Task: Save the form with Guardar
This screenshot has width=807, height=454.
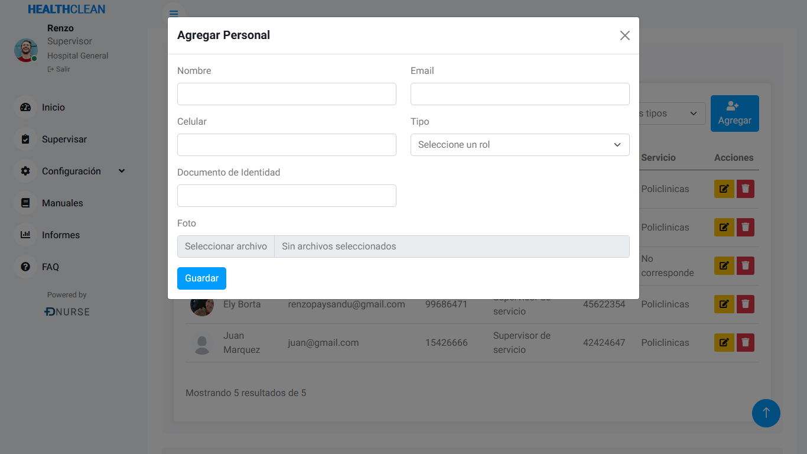Action: click(x=201, y=278)
